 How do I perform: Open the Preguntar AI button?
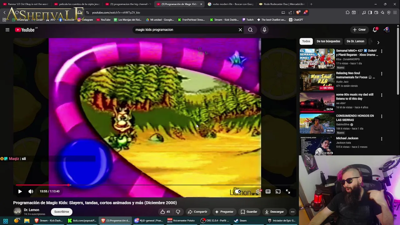coord(224,212)
